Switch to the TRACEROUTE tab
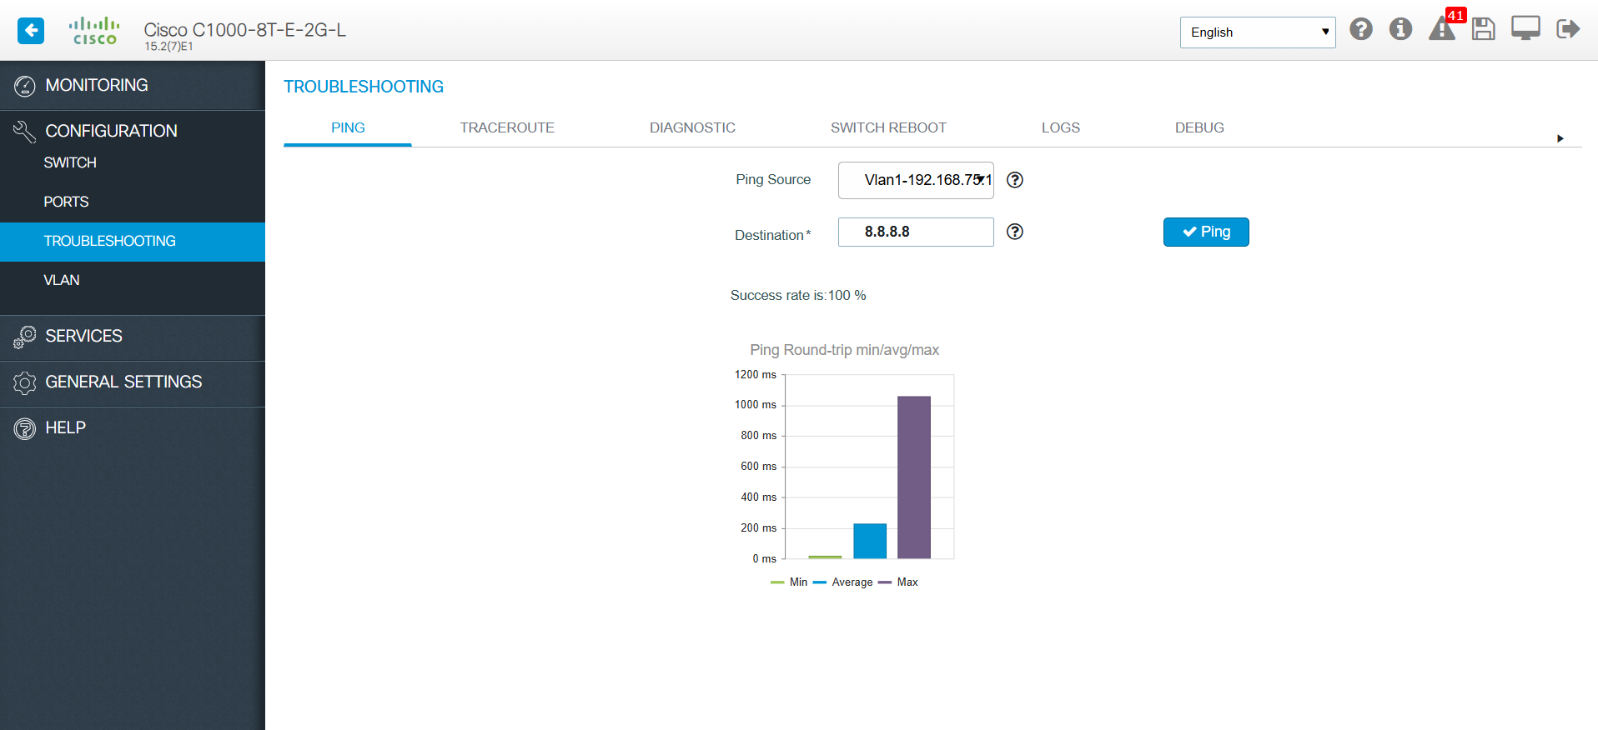1598x730 pixels. [x=507, y=127]
